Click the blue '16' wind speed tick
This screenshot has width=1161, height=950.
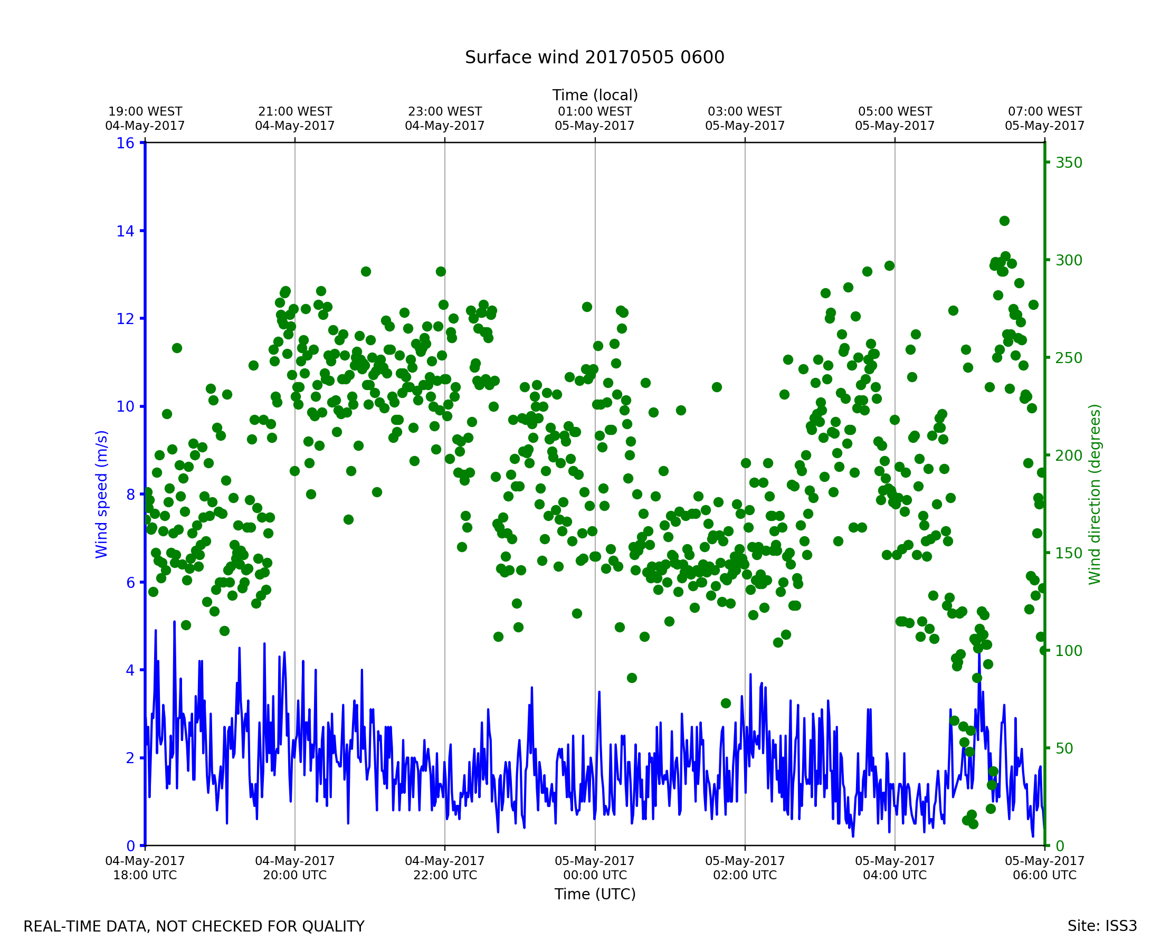pyautogui.click(x=125, y=144)
